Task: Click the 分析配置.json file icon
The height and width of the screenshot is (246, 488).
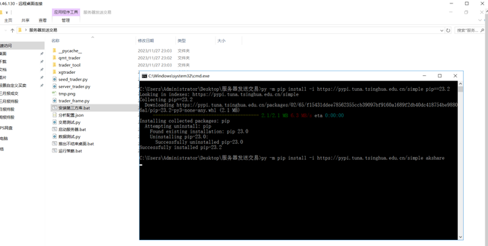Action: 54,115
